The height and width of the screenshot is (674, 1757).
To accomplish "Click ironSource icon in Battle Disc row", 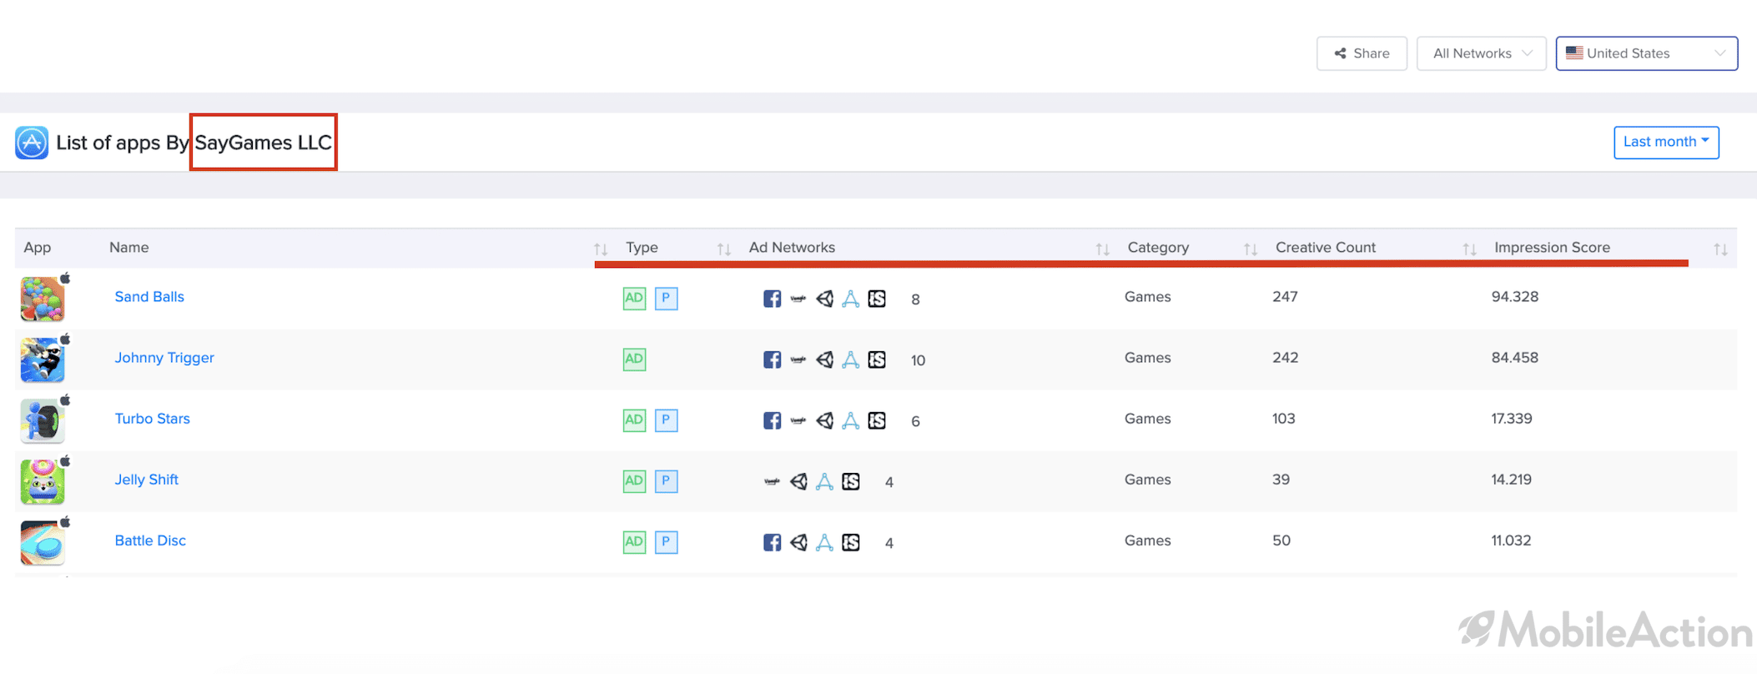I will pos(851,542).
